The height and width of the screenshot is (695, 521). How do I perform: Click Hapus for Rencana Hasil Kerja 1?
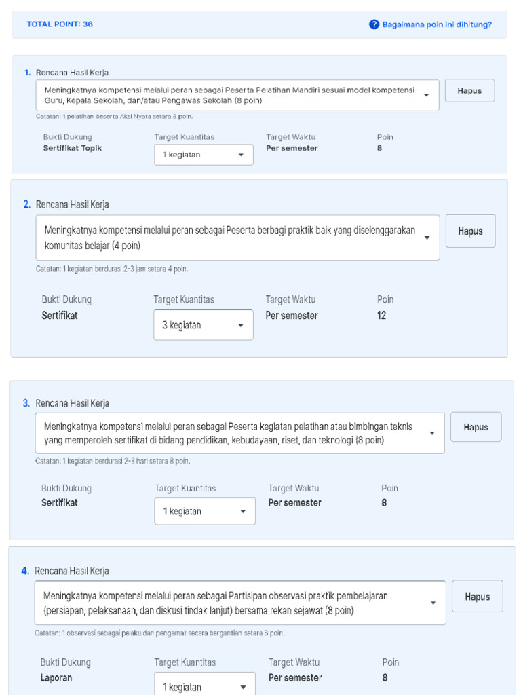[x=469, y=91]
